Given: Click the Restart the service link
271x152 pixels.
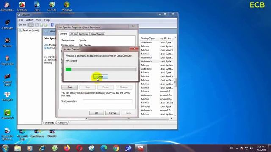Looking at the screenshot, I should (x=47, y=48).
